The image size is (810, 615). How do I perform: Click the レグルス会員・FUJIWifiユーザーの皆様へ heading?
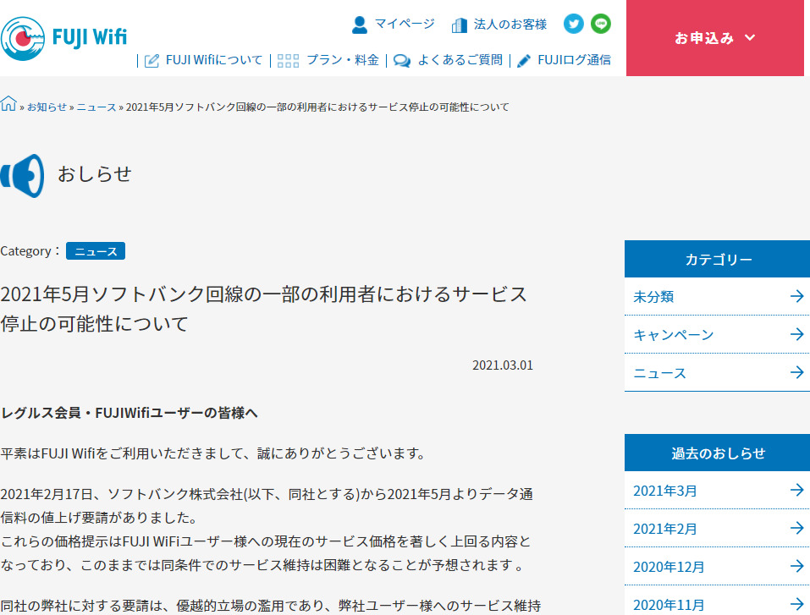click(x=129, y=413)
